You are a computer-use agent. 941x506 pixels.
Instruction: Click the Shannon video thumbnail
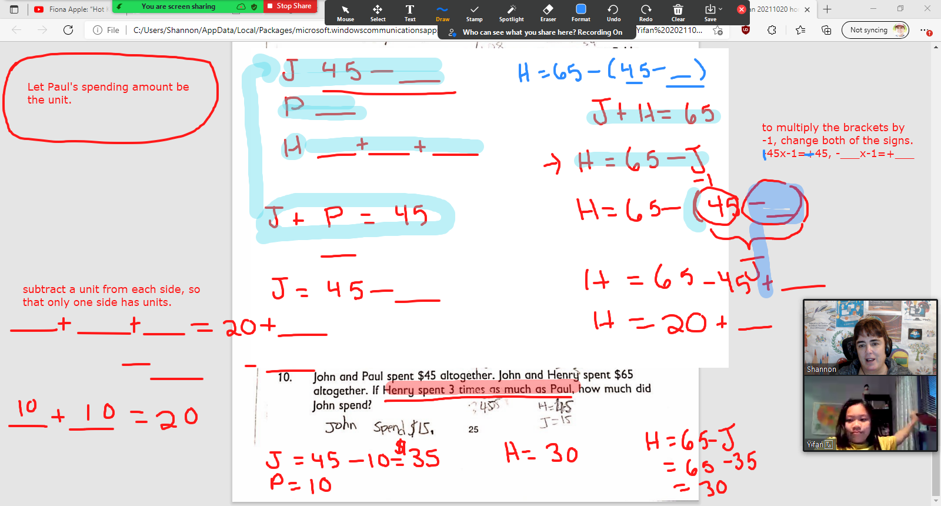click(870, 338)
